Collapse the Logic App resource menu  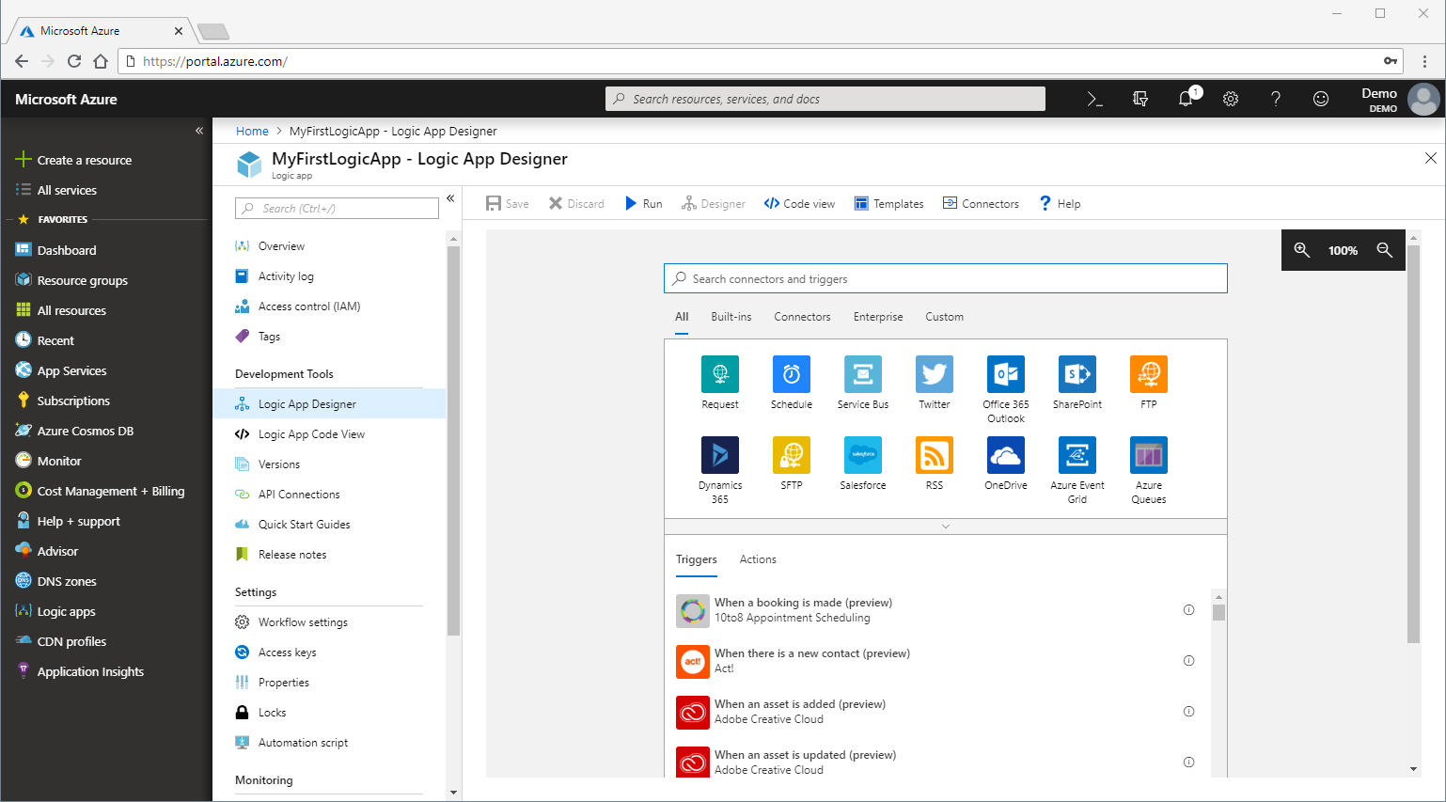coord(450,198)
